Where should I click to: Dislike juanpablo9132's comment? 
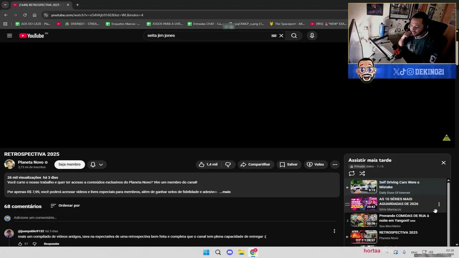34,244
